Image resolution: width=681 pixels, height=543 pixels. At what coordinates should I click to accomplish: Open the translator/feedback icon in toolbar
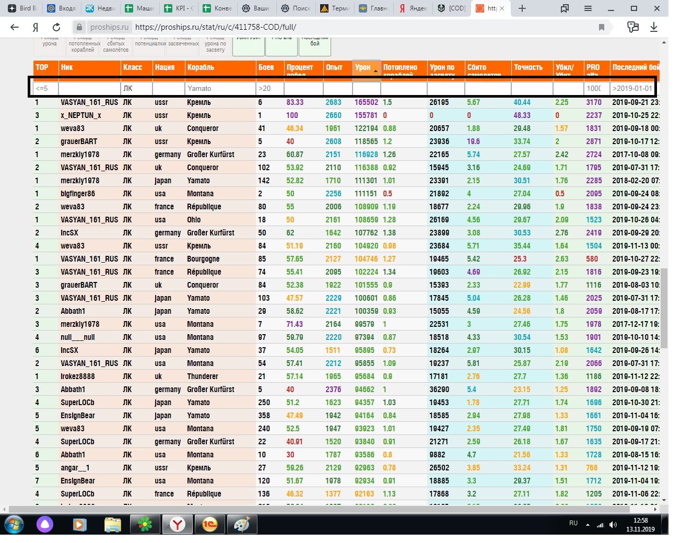tap(633, 27)
